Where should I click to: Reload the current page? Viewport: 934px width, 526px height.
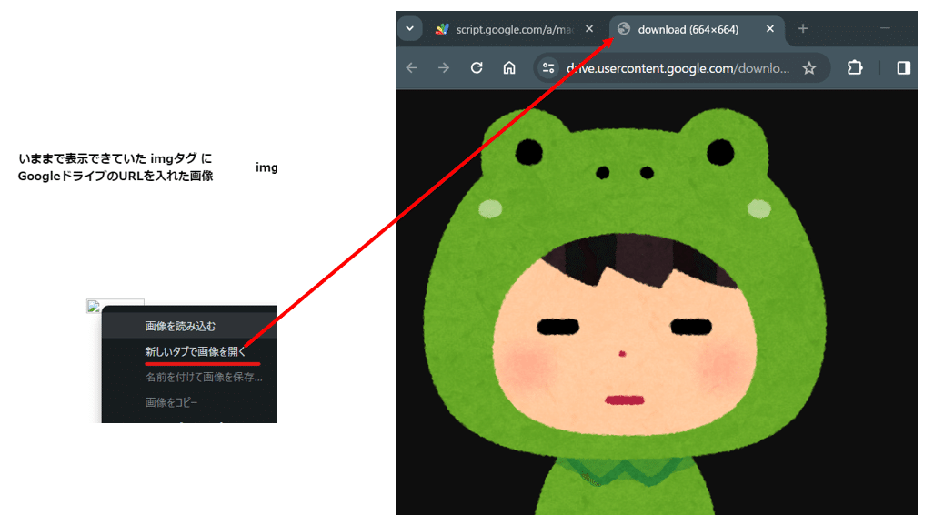click(x=477, y=68)
